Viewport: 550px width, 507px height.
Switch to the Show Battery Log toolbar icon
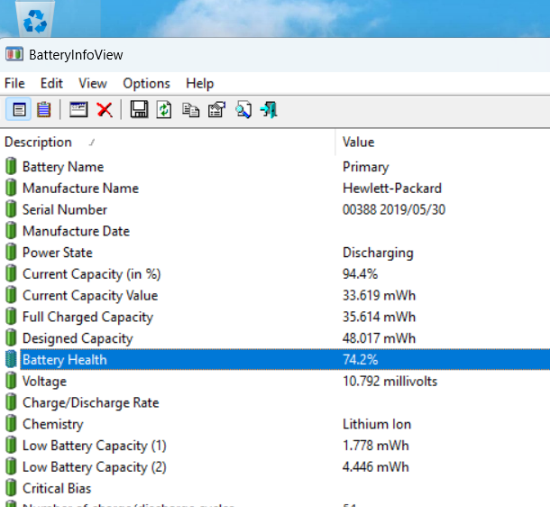[x=44, y=109]
